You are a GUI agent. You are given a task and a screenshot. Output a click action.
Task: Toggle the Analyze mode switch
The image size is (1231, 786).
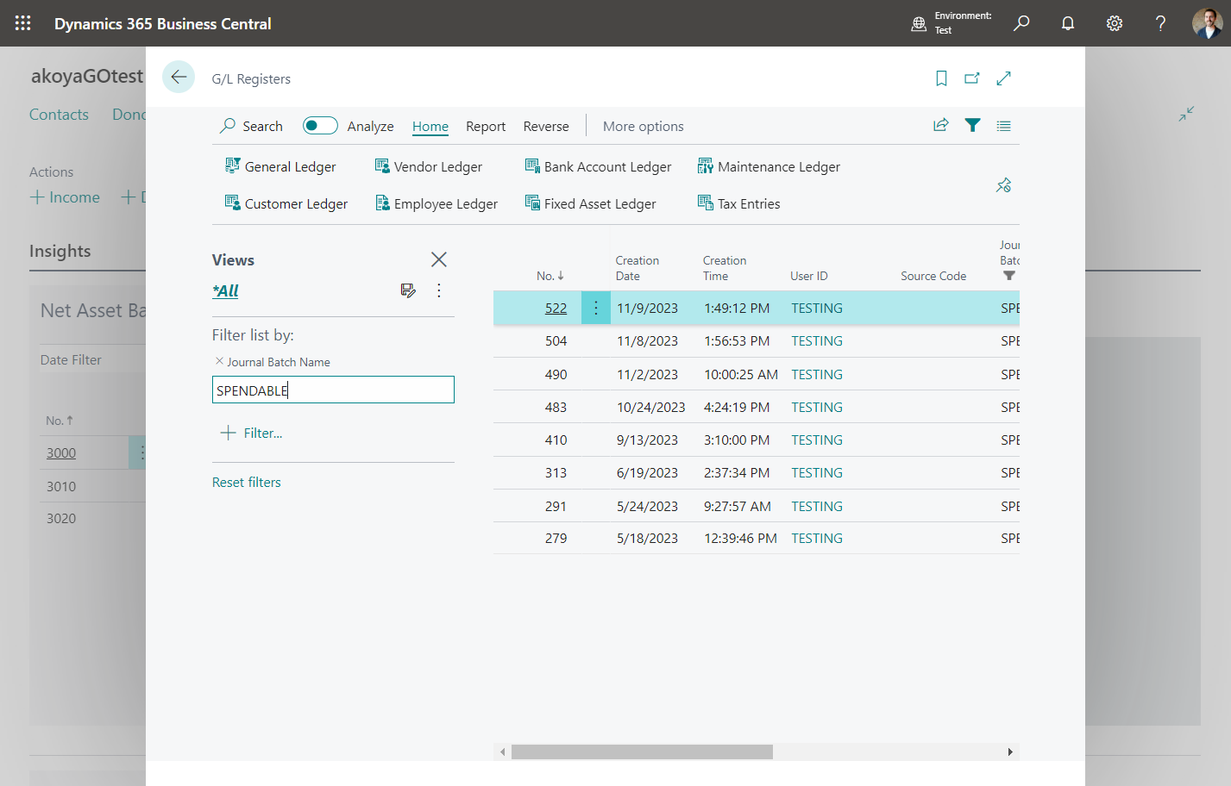click(x=320, y=126)
